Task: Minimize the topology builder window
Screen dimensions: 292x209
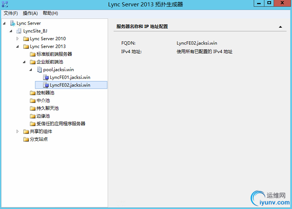Action: 259,3
